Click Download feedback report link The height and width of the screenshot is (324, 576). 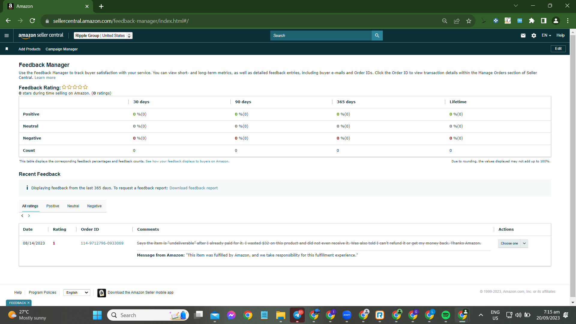coord(193,188)
